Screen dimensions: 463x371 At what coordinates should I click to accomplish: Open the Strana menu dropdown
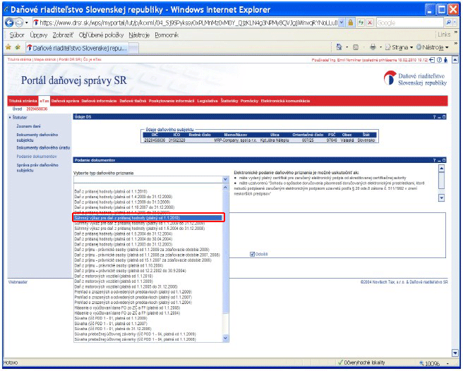click(x=399, y=47)
